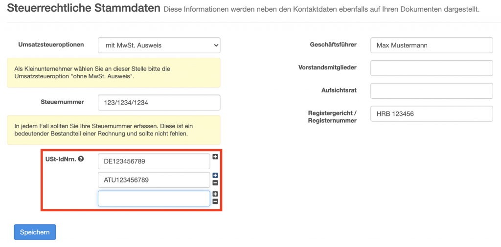Save the form with Speichern button
501x247 pixels.
click(x=35, y=232)
